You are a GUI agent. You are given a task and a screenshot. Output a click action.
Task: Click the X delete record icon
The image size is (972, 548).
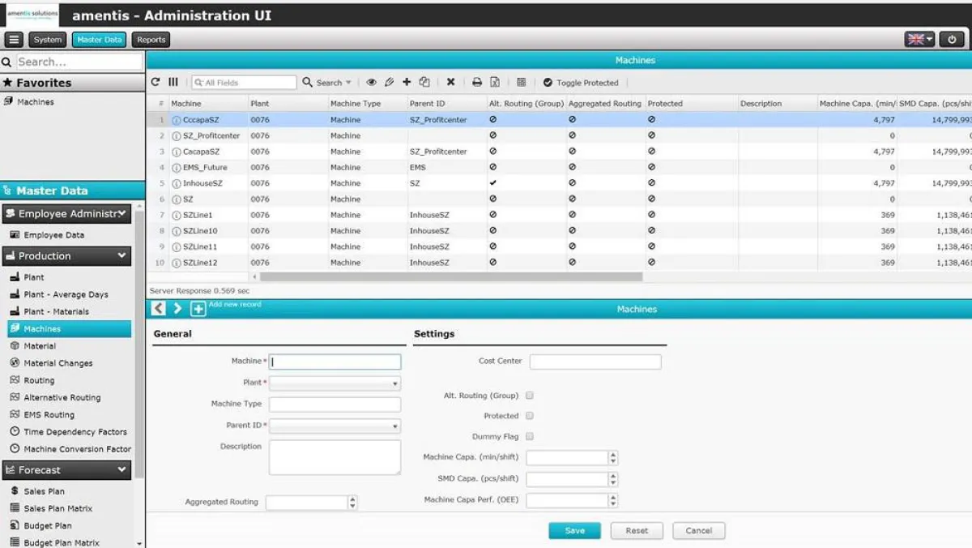pyautogui.click(x=450, y=82)
